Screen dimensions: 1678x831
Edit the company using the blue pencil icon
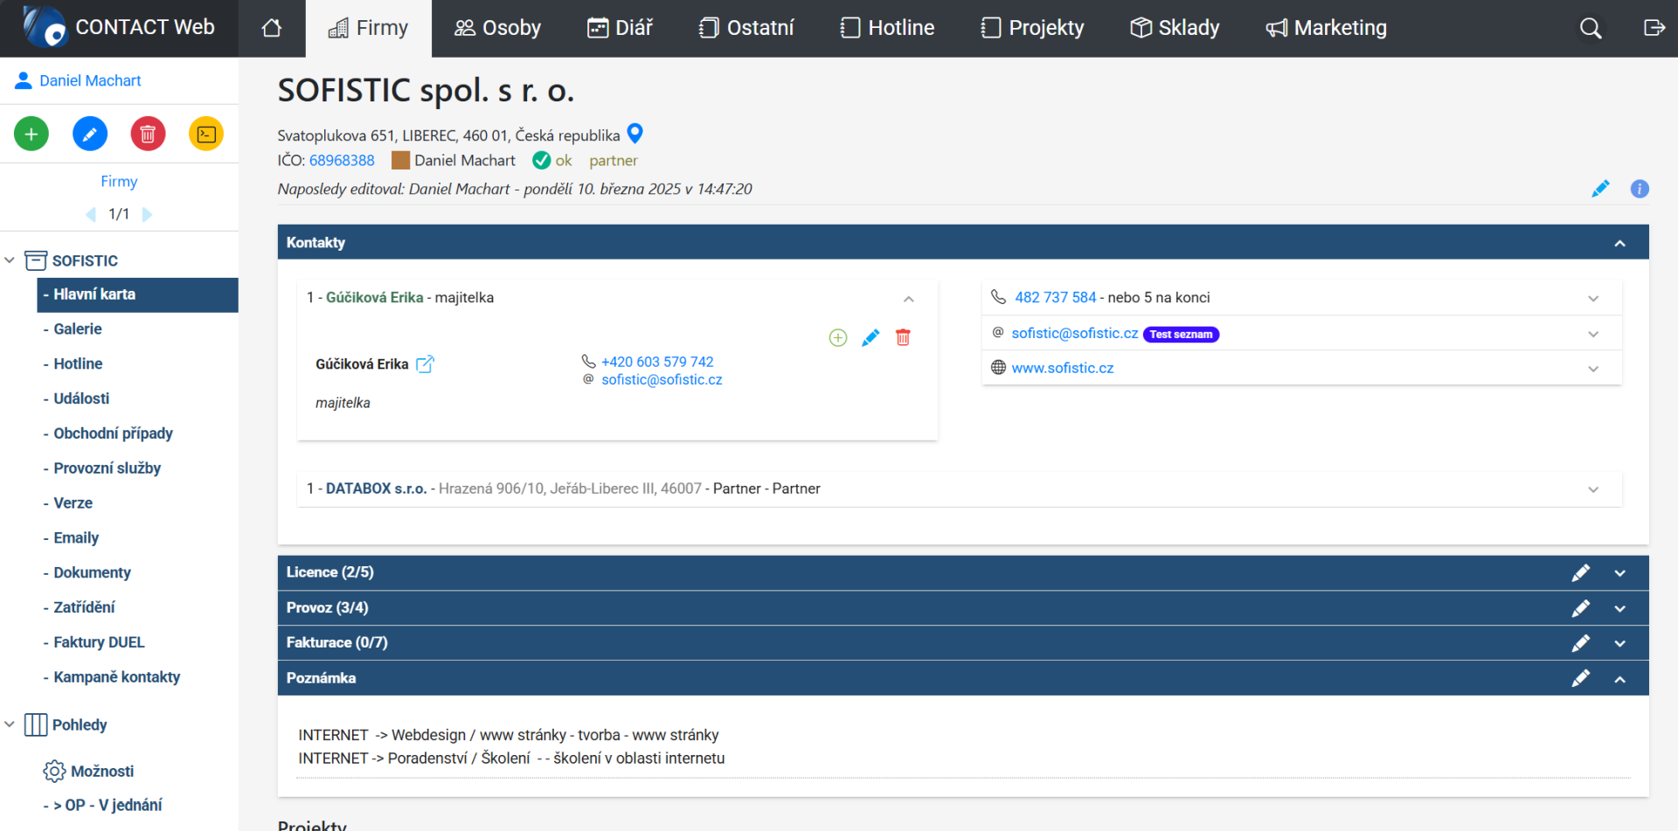pos(90,134)
